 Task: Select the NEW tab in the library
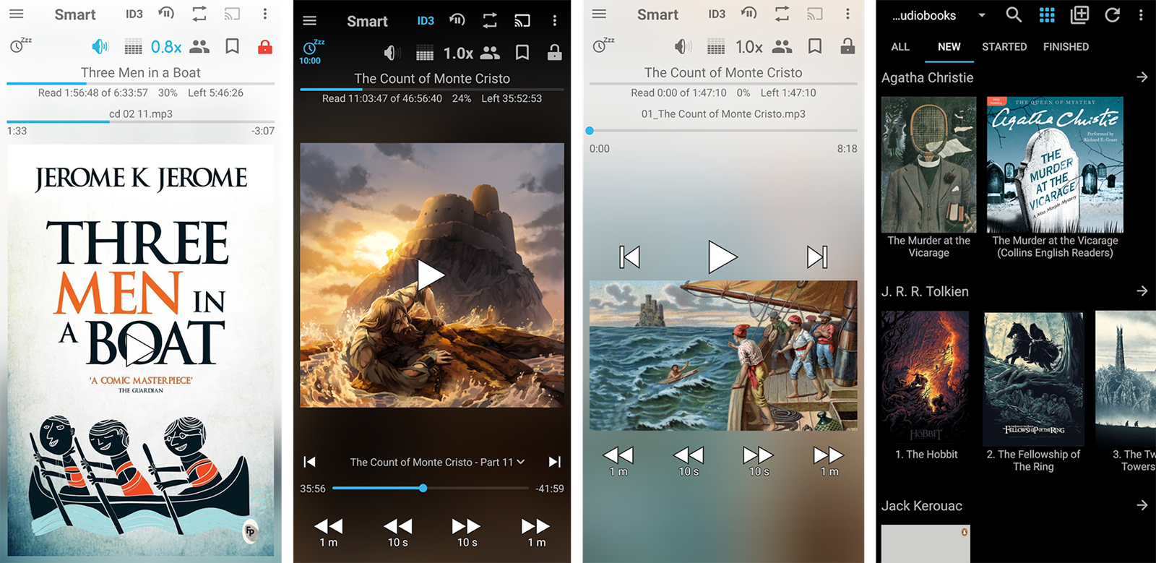tap(949, 47)
